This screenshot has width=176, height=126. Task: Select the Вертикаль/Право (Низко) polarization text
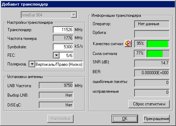(x=59, y=64)
